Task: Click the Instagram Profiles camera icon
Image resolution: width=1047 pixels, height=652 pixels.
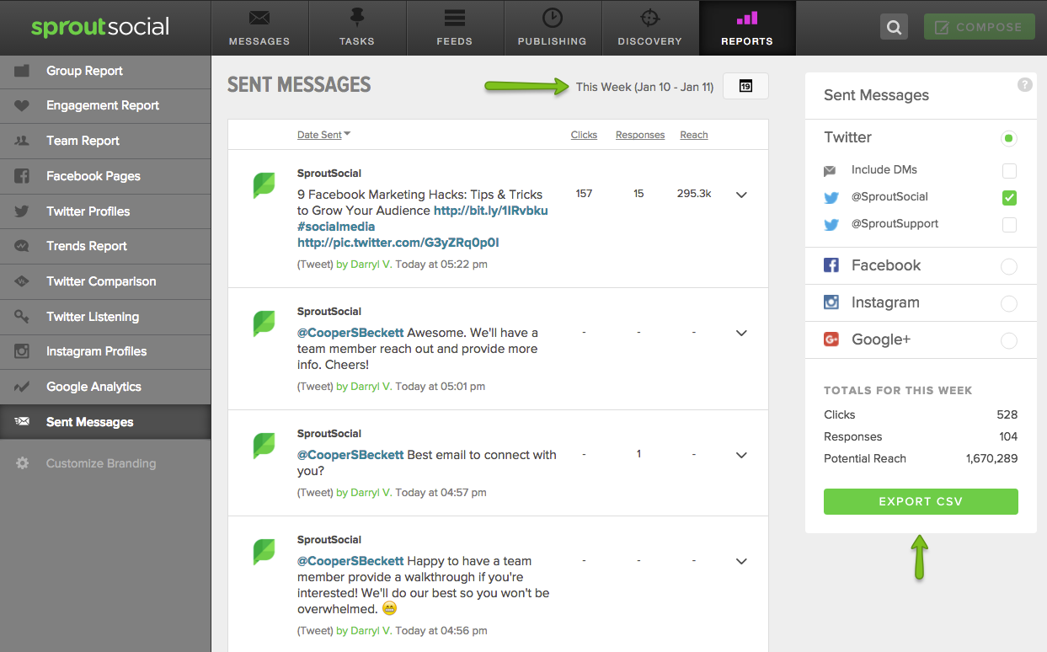Action: click(x=22, y=351)
